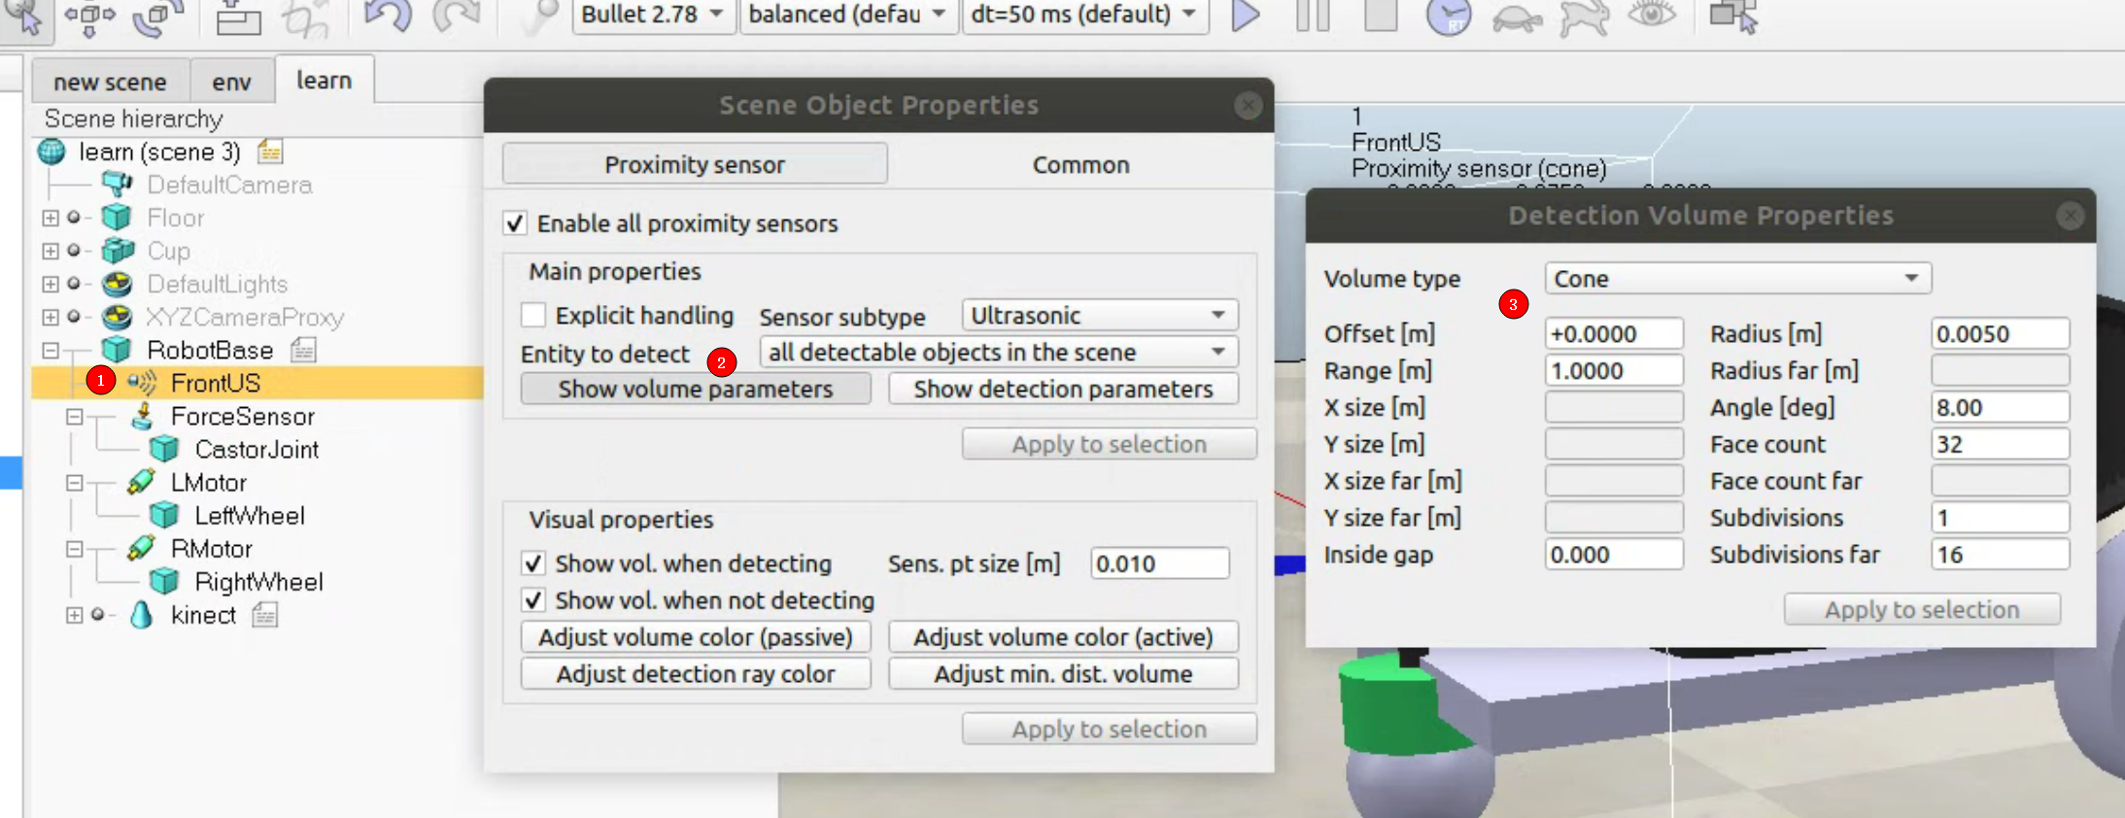Click Apply to selection in Detection Volume dialog
Screen dimensions: 2125x818
(x=1922, y=609)
